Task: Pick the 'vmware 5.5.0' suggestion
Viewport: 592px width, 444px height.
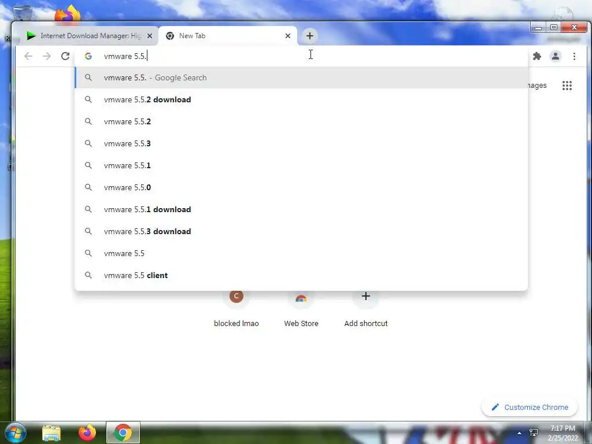Action: [301, 187]
